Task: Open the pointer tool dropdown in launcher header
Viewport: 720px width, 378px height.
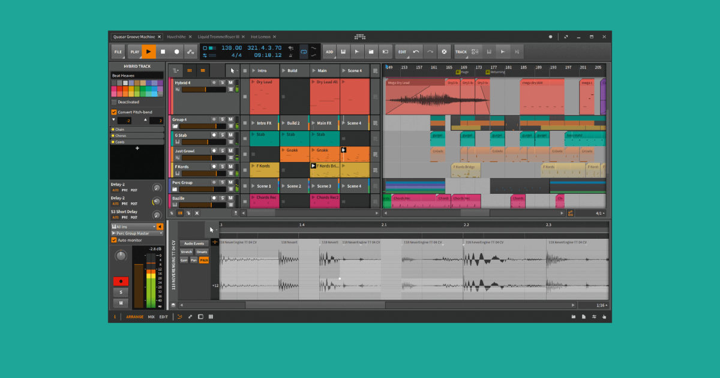Action: 233,70
